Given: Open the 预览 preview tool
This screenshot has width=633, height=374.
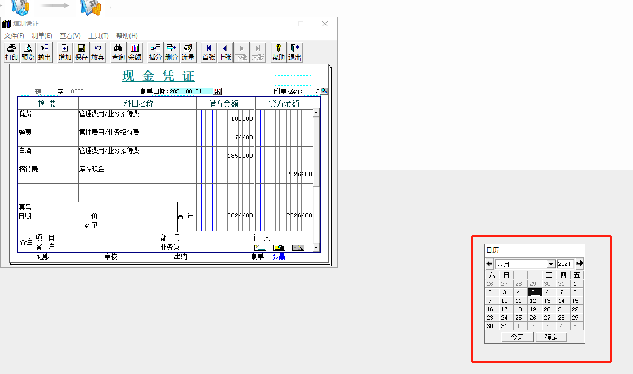Looking at the screenshot, I should (x=28, y=52).
